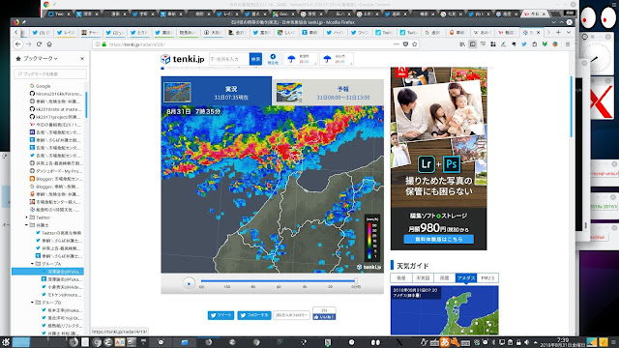Open first umbrella forecast location card
The image size is (619, 348).
301,59
